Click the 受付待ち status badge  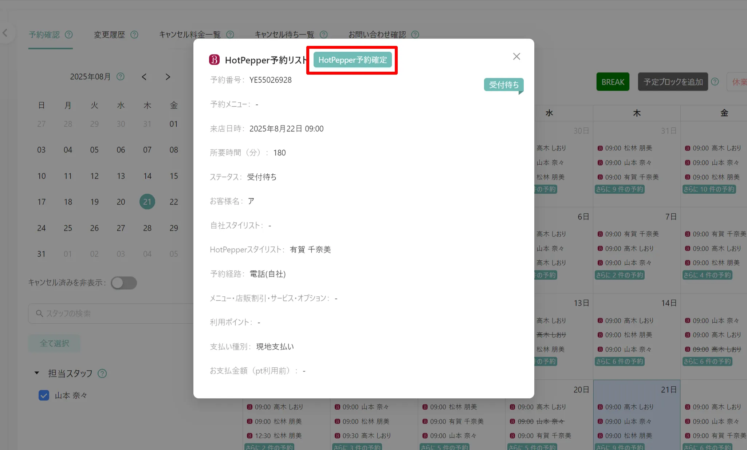click(504, 85)
